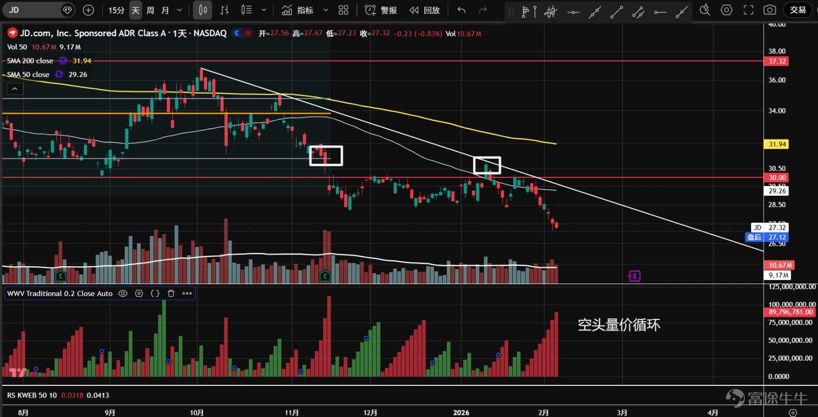Select the volume candles chart style icon
Screen dimensions: 818x417
tap(246, 10)
